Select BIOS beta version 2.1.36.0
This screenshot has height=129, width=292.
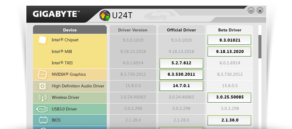point(229,120)
